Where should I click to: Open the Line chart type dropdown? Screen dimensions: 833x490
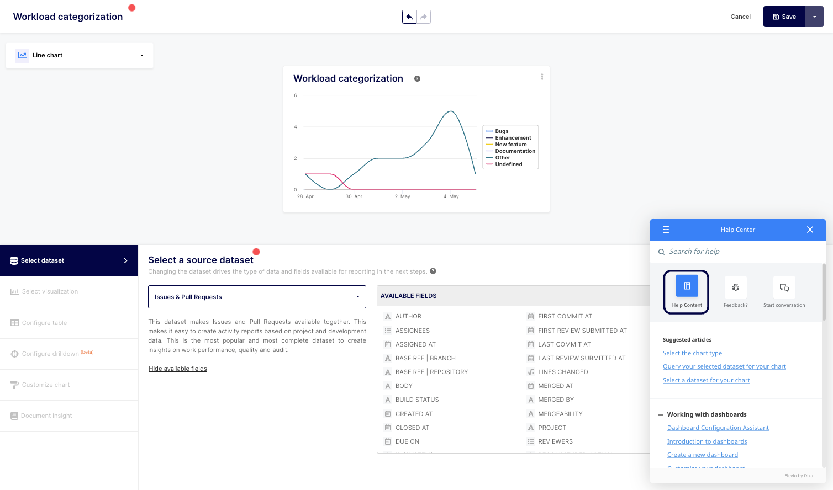[80, 55]
